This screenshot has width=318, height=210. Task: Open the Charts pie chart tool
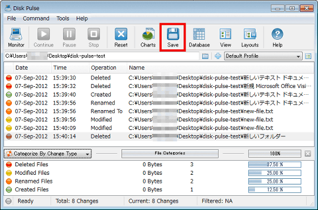148,37
